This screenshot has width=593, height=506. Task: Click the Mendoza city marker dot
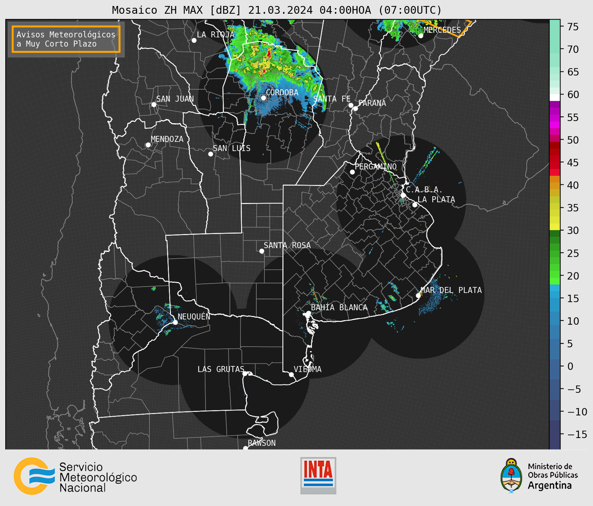click(148, 145)
